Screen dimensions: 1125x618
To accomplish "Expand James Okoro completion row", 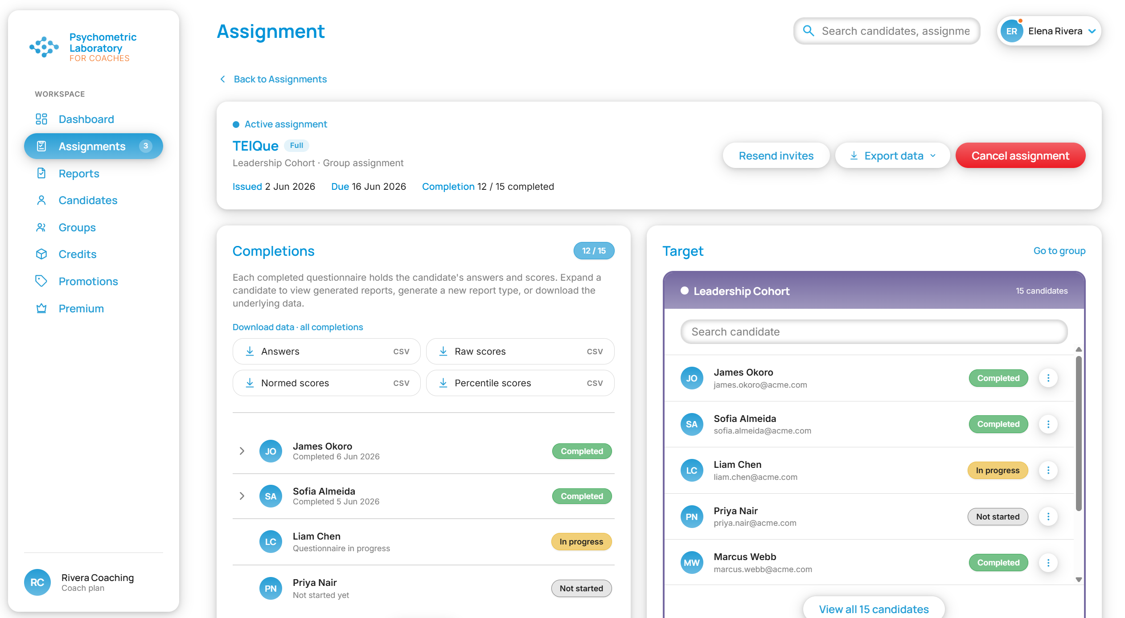I will point(242,451).
